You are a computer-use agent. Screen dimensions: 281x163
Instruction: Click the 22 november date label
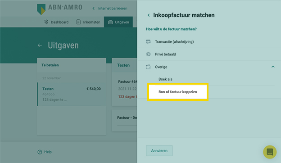click(x=51, y=78)
